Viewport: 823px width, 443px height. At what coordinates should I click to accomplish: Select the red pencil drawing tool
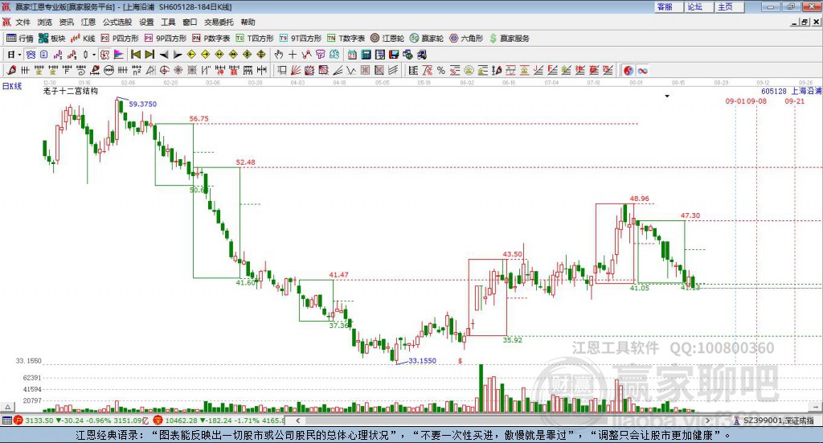click(11, 70)
